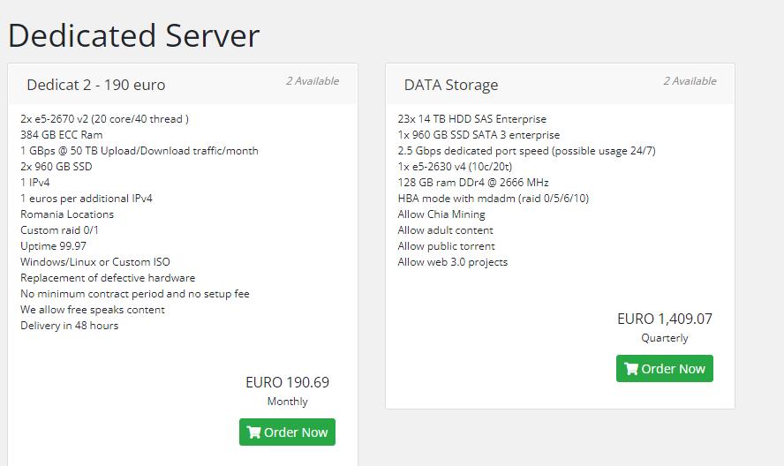Click the Quarterly billing label
This screenshot has height=466, width=784.
665,338
